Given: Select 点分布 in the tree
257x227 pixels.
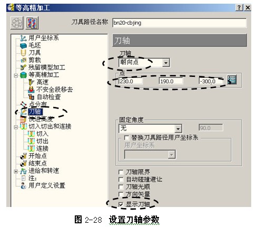Looking at the screenshot, I should pos(38,104).
